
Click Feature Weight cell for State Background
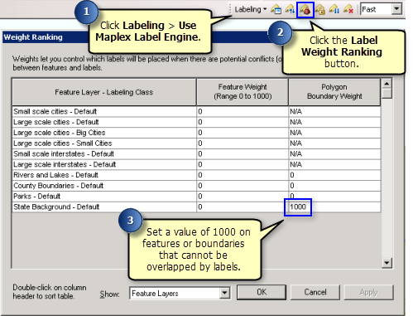pyautogui.click(x=243, y=207)
